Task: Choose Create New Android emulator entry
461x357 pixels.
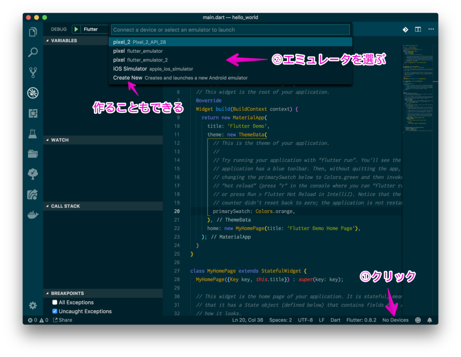Action: 230,77
